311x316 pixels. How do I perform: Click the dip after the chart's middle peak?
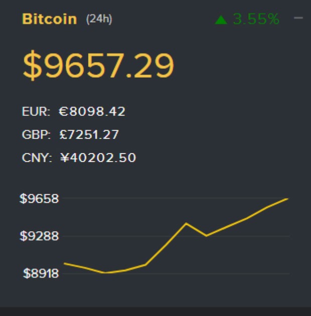pyautogui.click(x=206, y=235)
